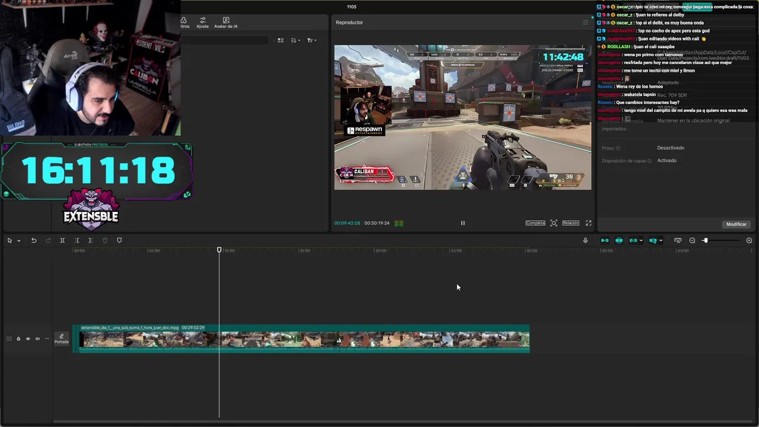Click the delete trash icon in timeline toolbar
The image size is (759, 427).
coord(105,240)
